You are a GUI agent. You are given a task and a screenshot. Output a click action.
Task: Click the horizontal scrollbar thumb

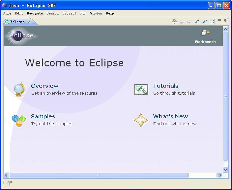point(99,175)
